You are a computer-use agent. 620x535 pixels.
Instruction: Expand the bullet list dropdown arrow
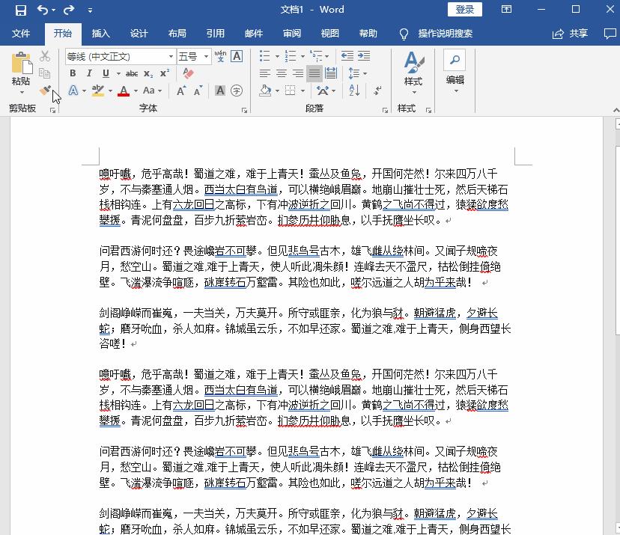(x=277, y=56)
